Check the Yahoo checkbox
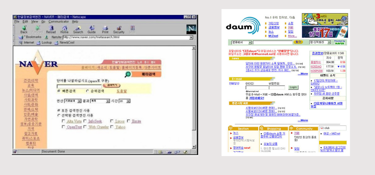375x175 pixels. [112, 127]
